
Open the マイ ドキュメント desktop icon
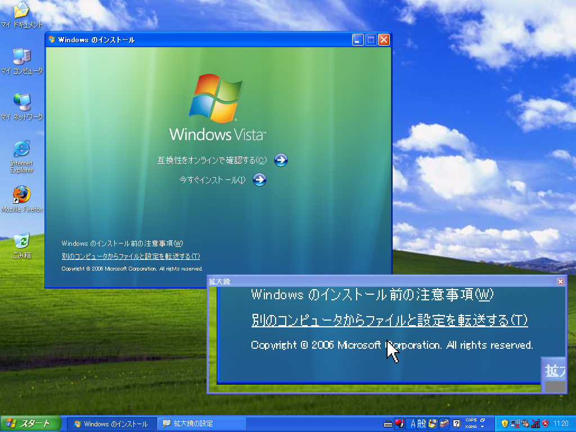21,15
